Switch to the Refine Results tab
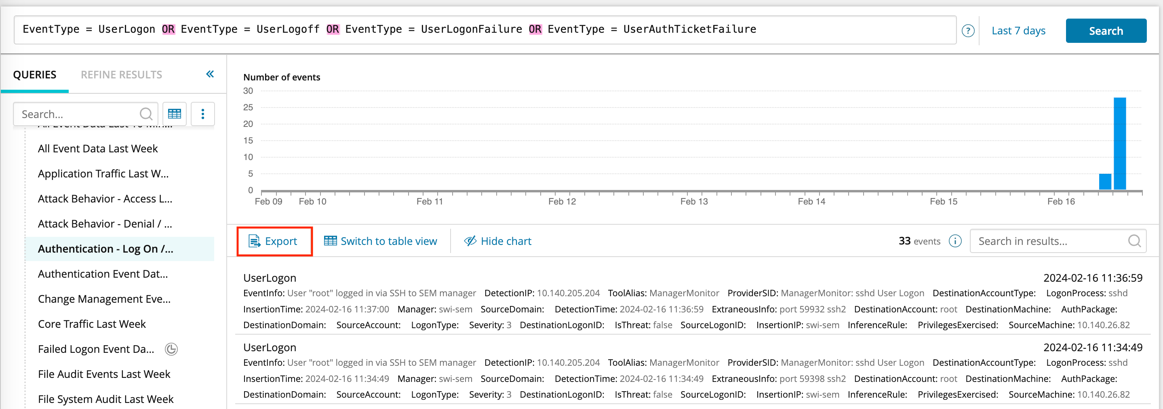Image resolution: width=1163 pixels, height=409 pixels. [x=121, y=74]
